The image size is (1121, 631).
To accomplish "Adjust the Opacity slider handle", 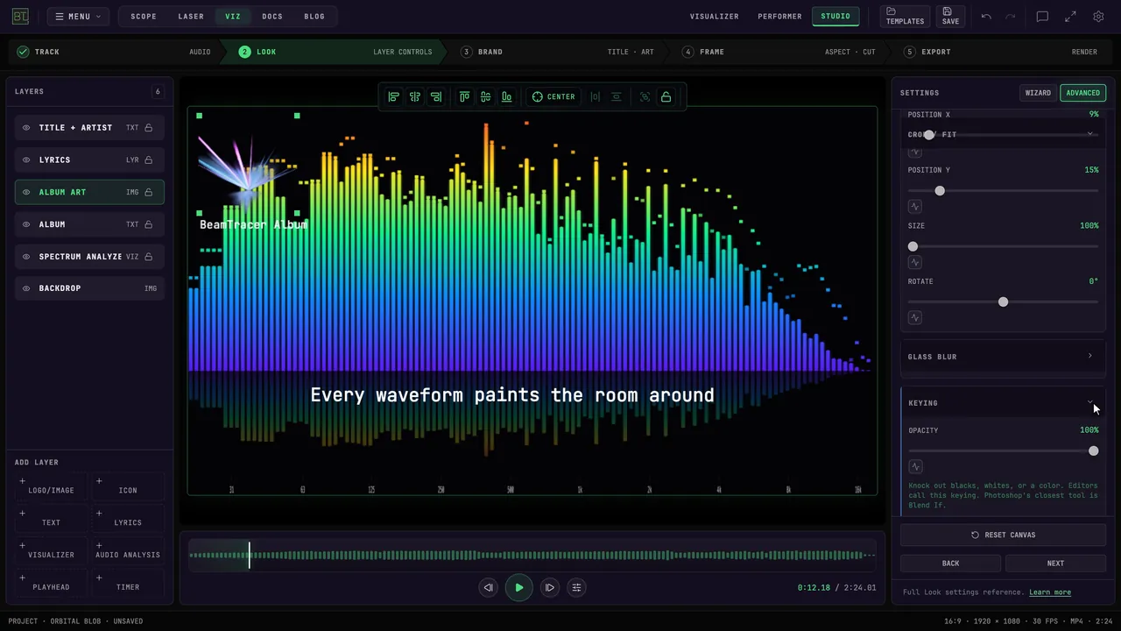I will click(1093, 450).
